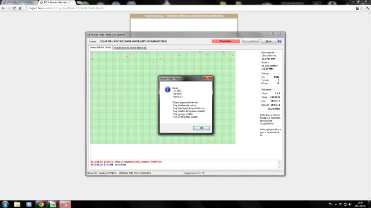Click the colorful extension icon beside the star
Image resolution: width=371 pixels, height=208 pixels.
tap(357, 8)
